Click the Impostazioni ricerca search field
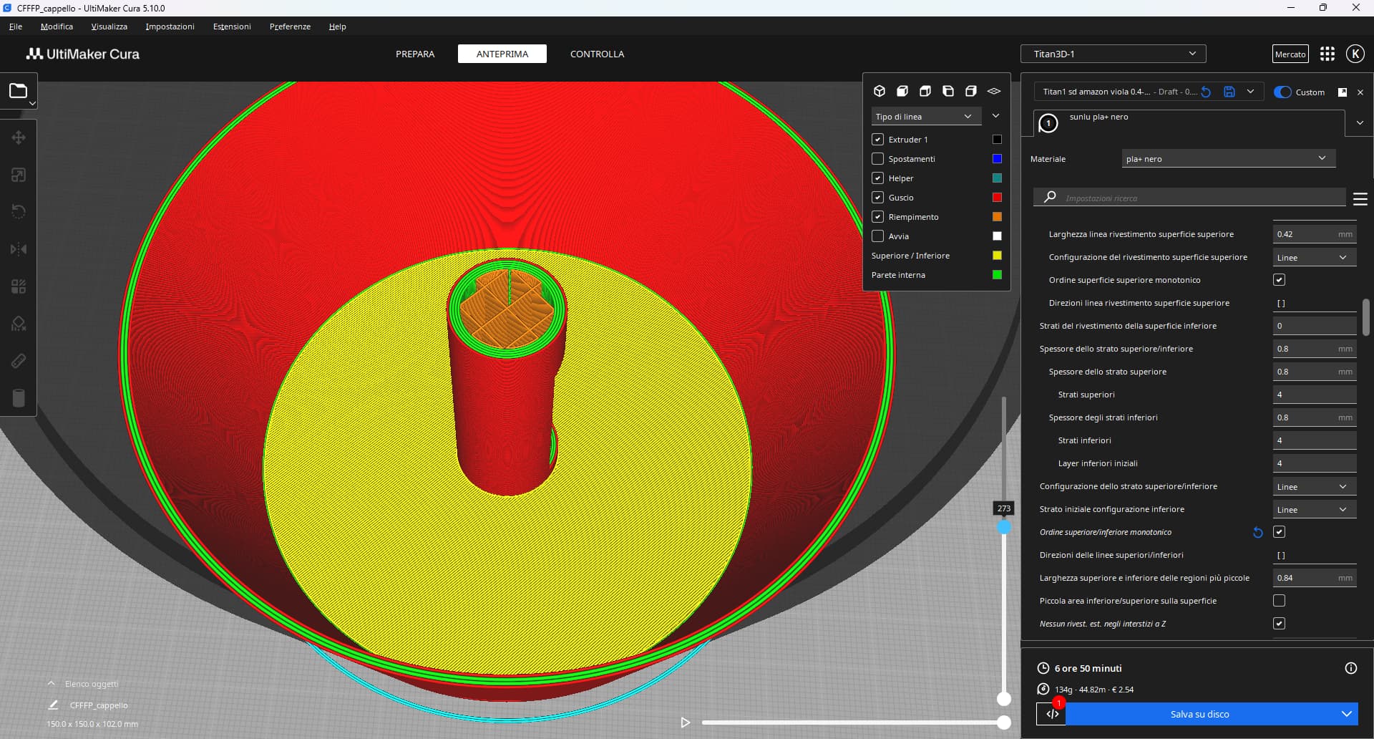Screen dimensions: 1374x739 click(1189, 198)
